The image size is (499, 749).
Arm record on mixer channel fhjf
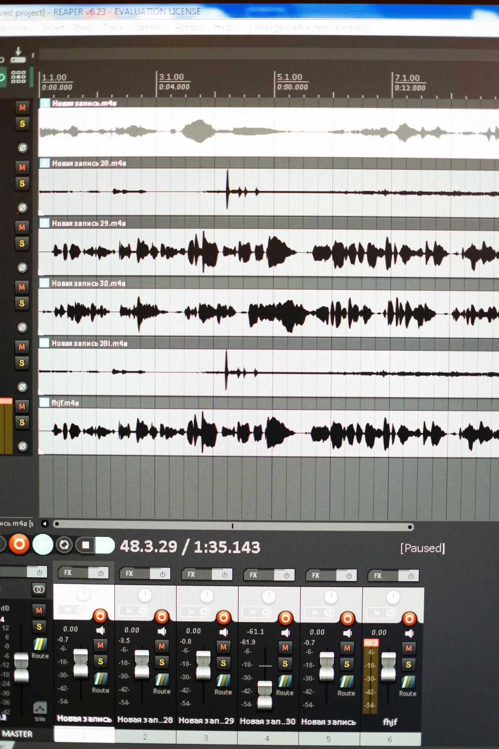click(x=409, y=619)
